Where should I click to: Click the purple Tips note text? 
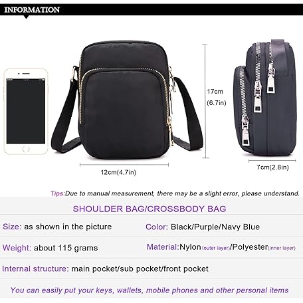click(x=175, y=193)
